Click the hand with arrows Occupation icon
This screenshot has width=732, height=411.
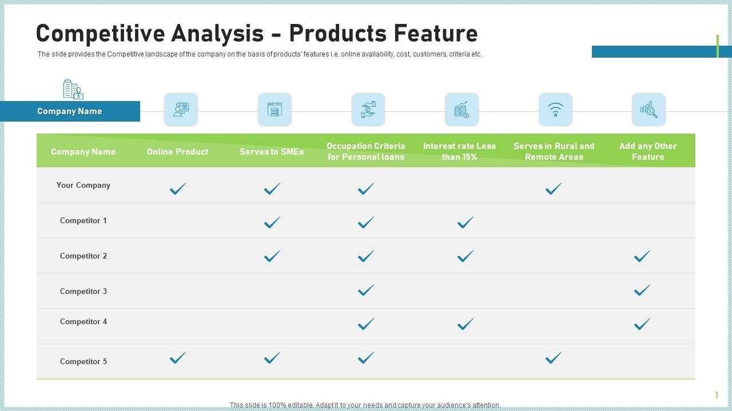pos(368,109)
